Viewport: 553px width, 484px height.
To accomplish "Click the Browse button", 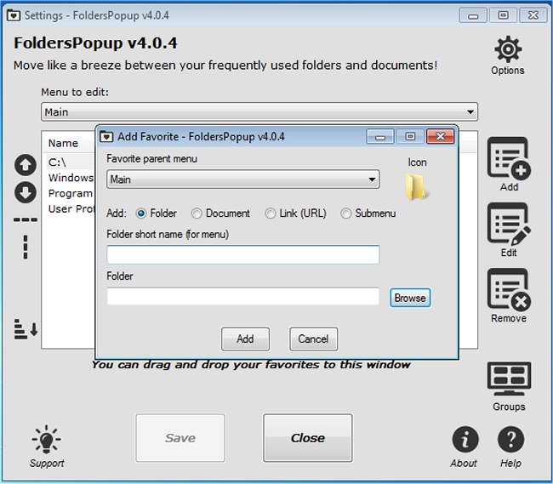I will point(410,298).
